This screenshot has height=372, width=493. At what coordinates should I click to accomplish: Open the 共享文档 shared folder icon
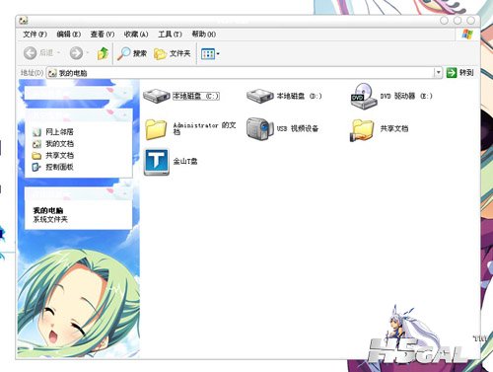pyautogui.click(x=362, y=130)
